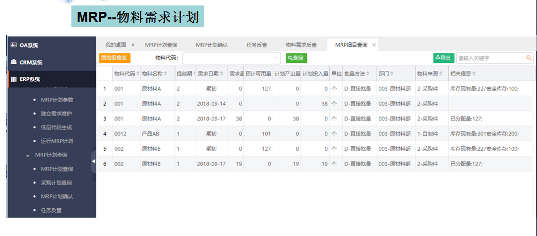The height and width of the screenshot is (236, 537).
Task: Open 独立需求维护 in the sidebar
Action: (x=57, y=114)
